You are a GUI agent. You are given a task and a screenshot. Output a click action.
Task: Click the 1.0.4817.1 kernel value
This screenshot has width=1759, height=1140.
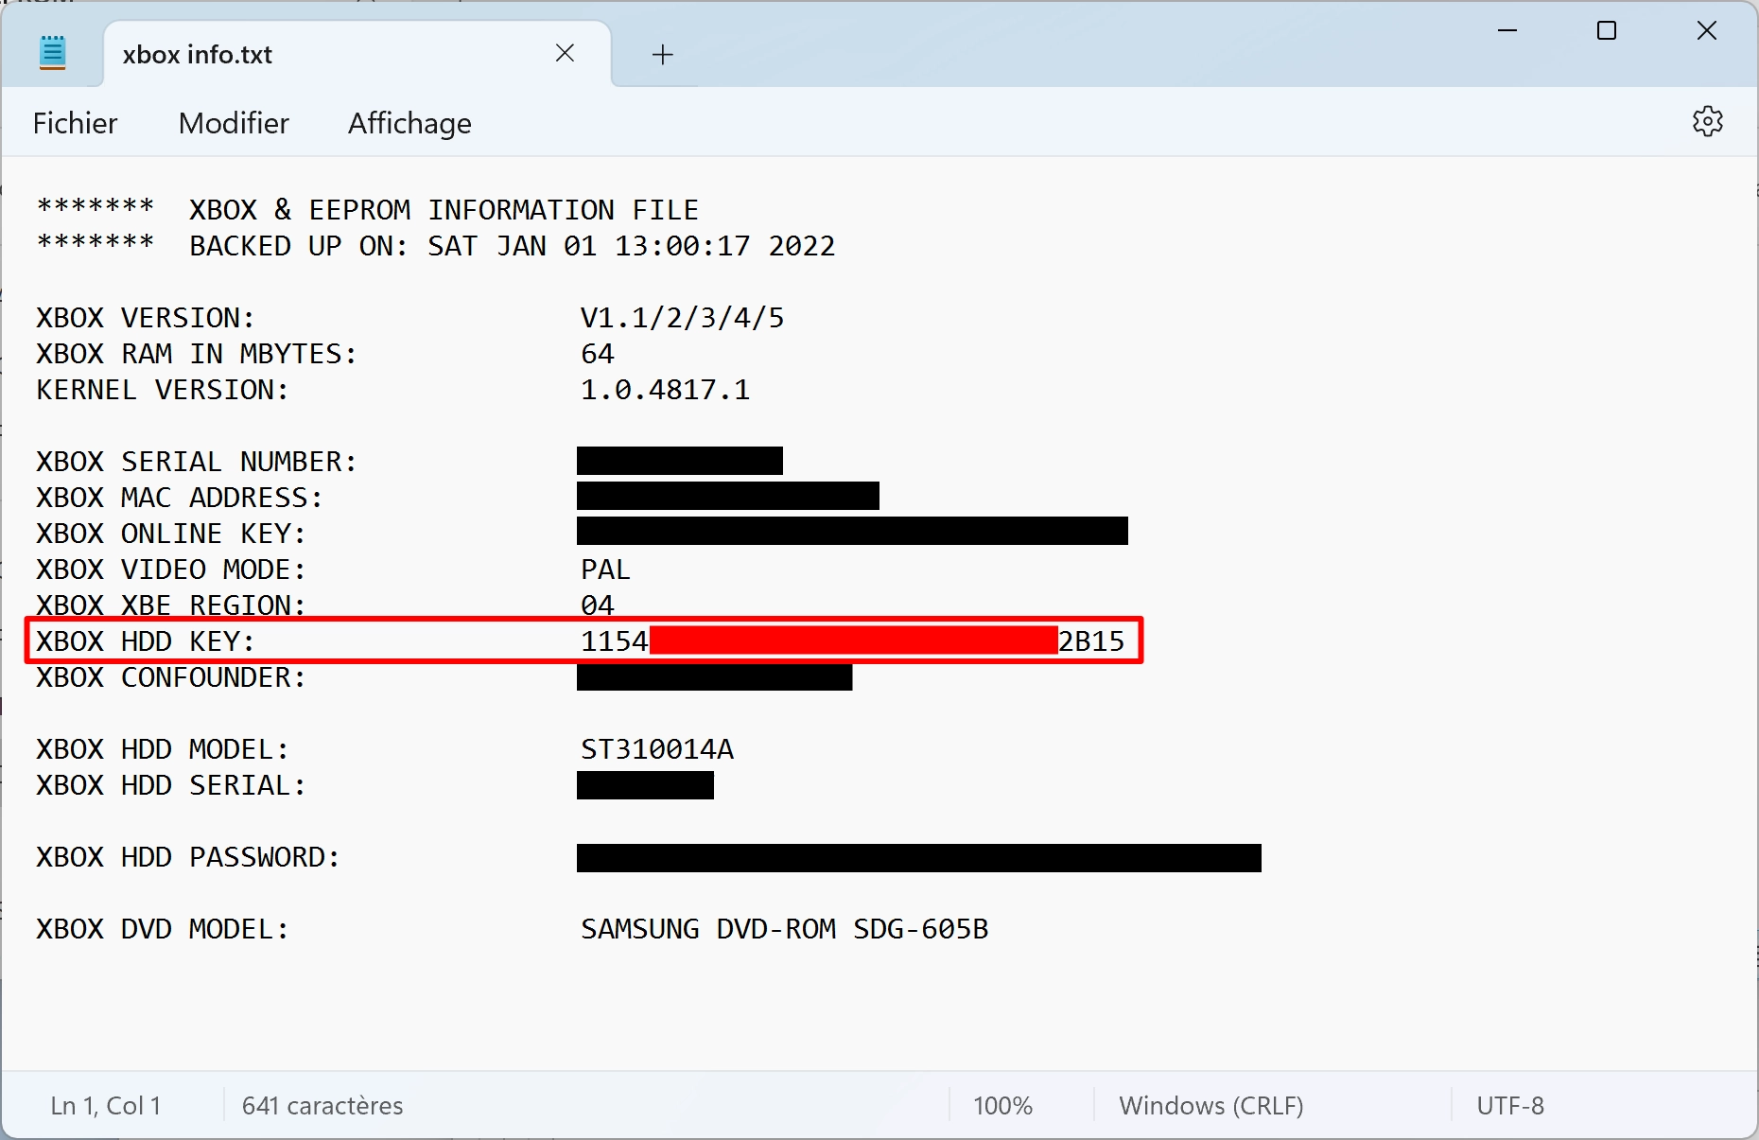[x=666, y=390]
